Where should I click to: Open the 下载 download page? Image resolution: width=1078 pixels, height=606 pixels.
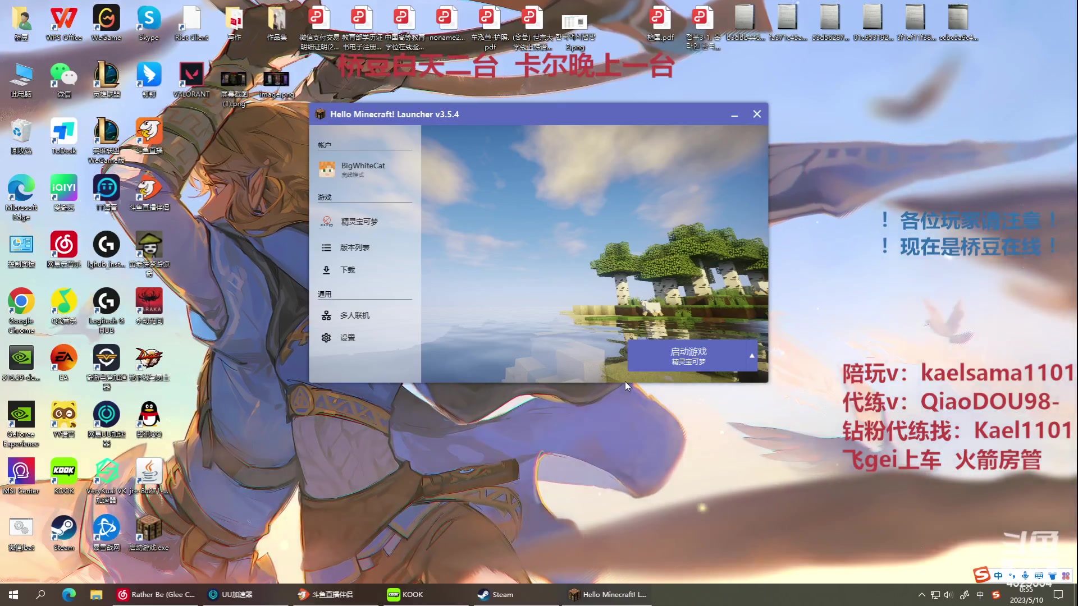click(x=365, y=270)
